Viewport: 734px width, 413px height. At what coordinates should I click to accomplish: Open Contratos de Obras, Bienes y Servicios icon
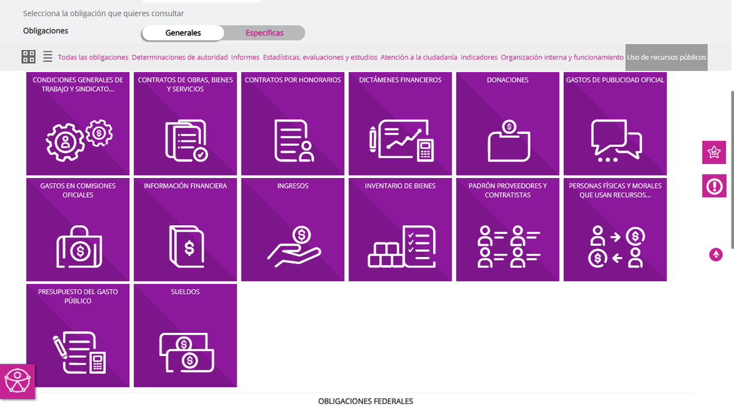(186, 141)
